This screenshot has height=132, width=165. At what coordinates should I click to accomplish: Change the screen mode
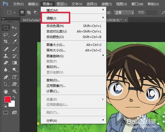click(x=15, y=113)
